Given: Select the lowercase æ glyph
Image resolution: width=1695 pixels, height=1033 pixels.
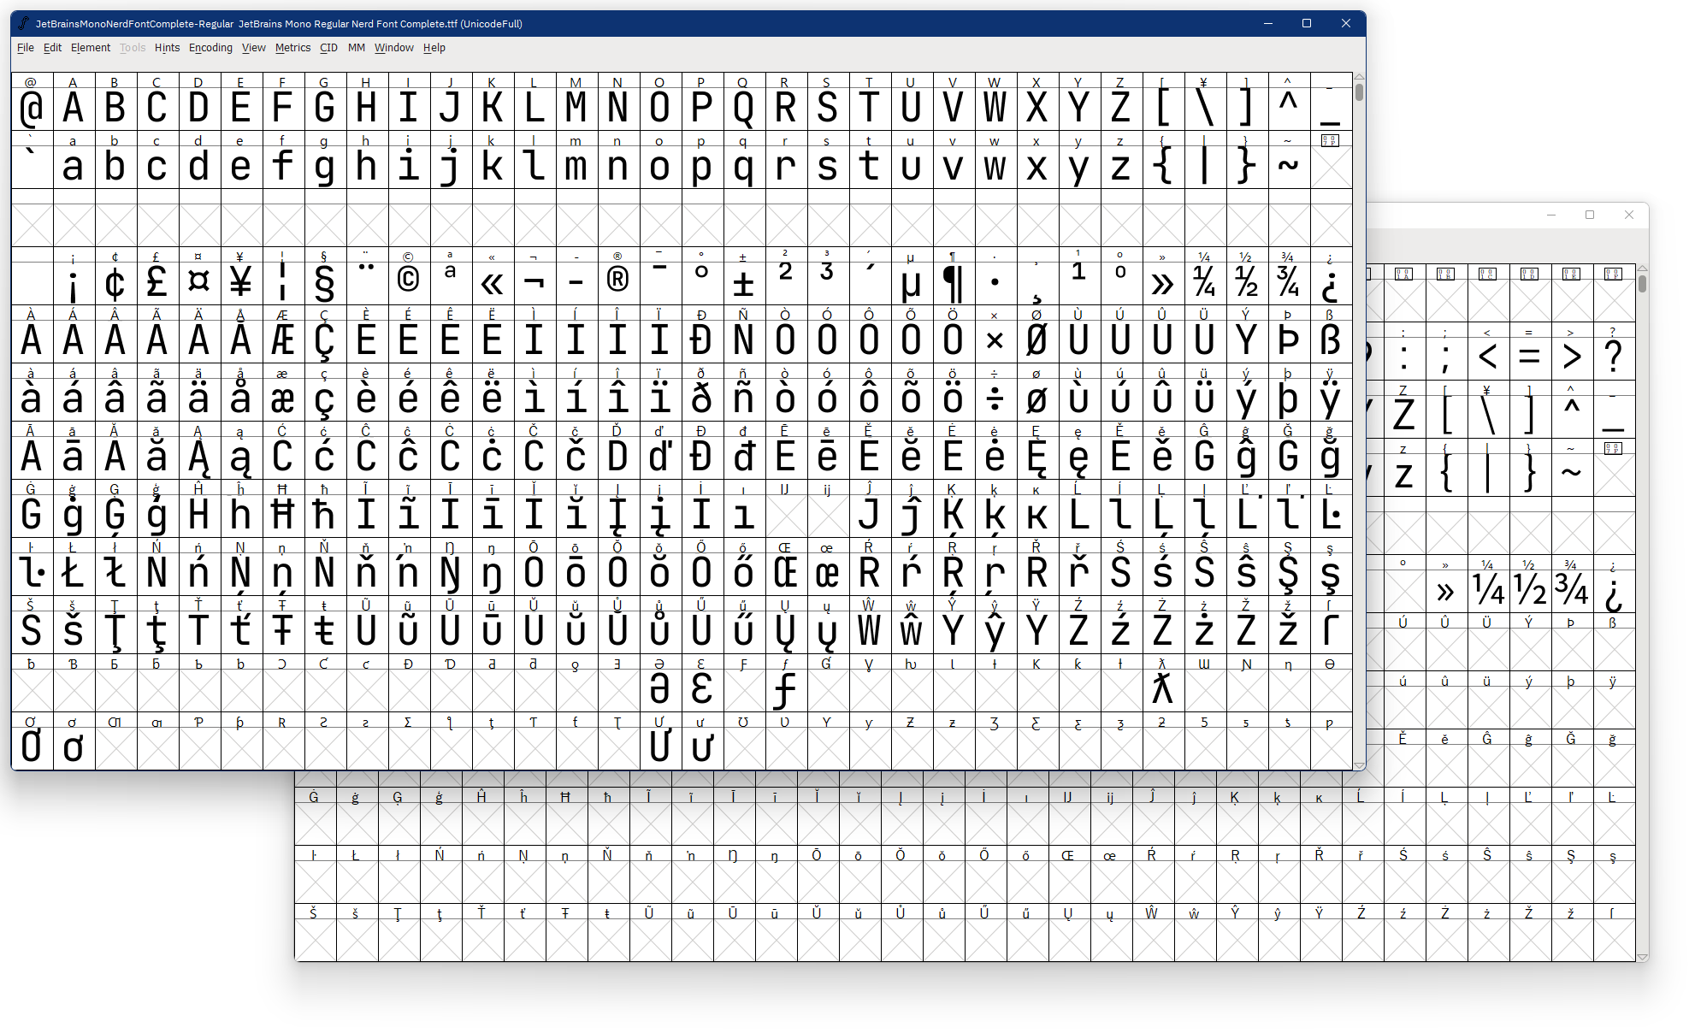Looking at the screenshot, I should [283, 393].
